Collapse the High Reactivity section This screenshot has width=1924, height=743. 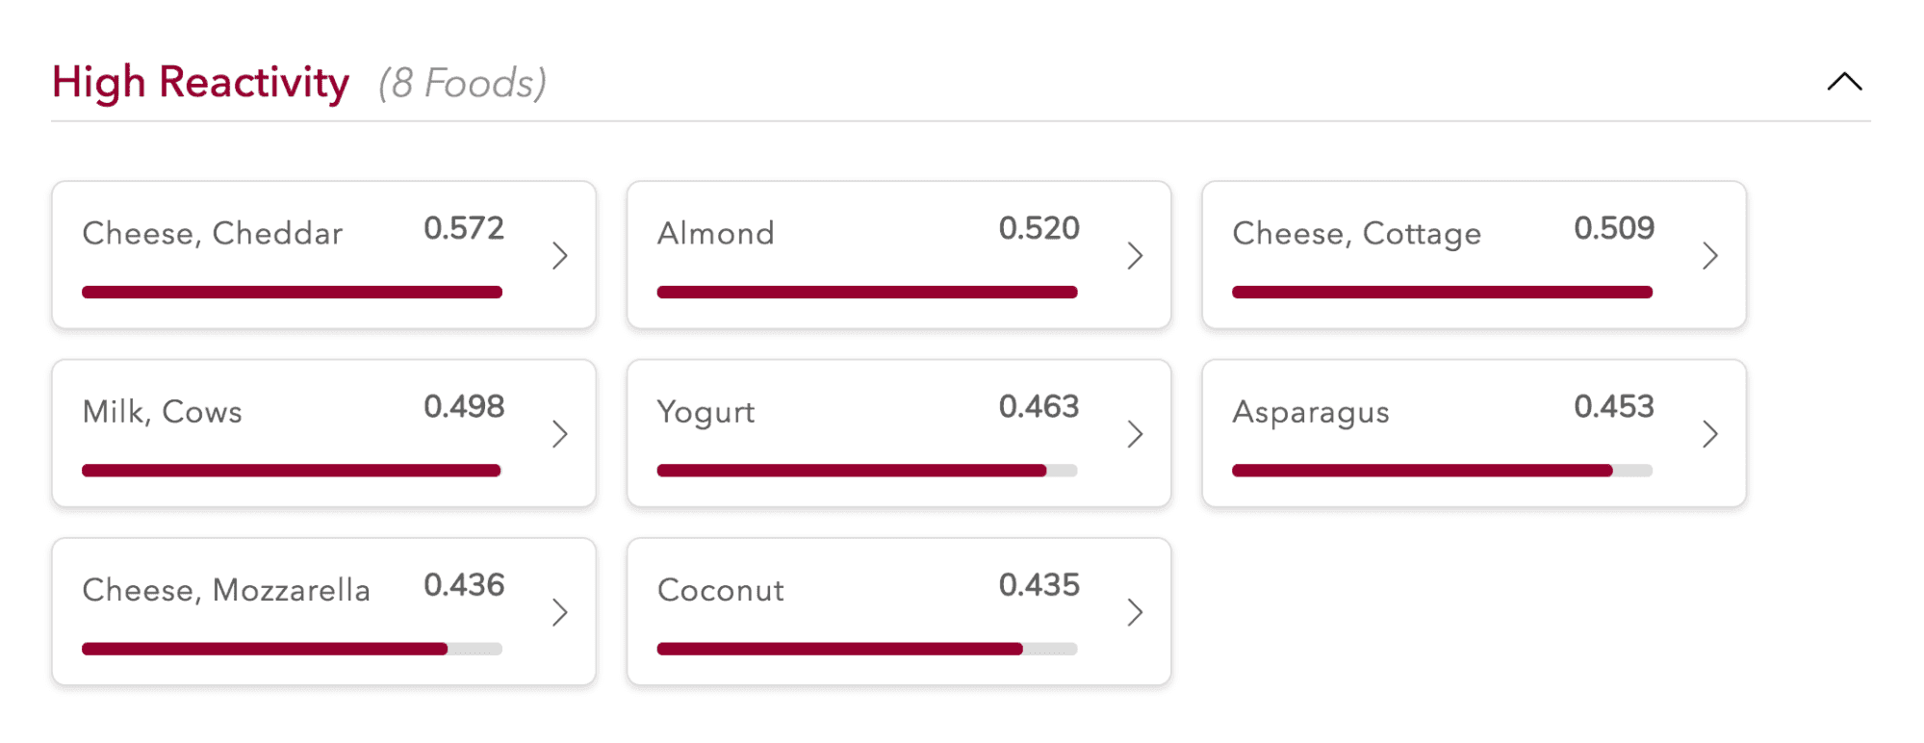click(x=1844, y=82)
